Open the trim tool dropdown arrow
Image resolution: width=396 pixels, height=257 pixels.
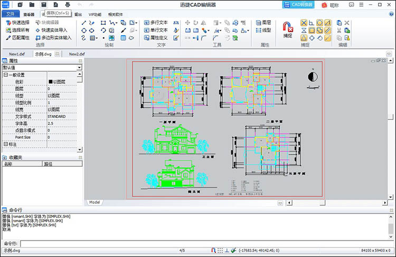[221, 31]
